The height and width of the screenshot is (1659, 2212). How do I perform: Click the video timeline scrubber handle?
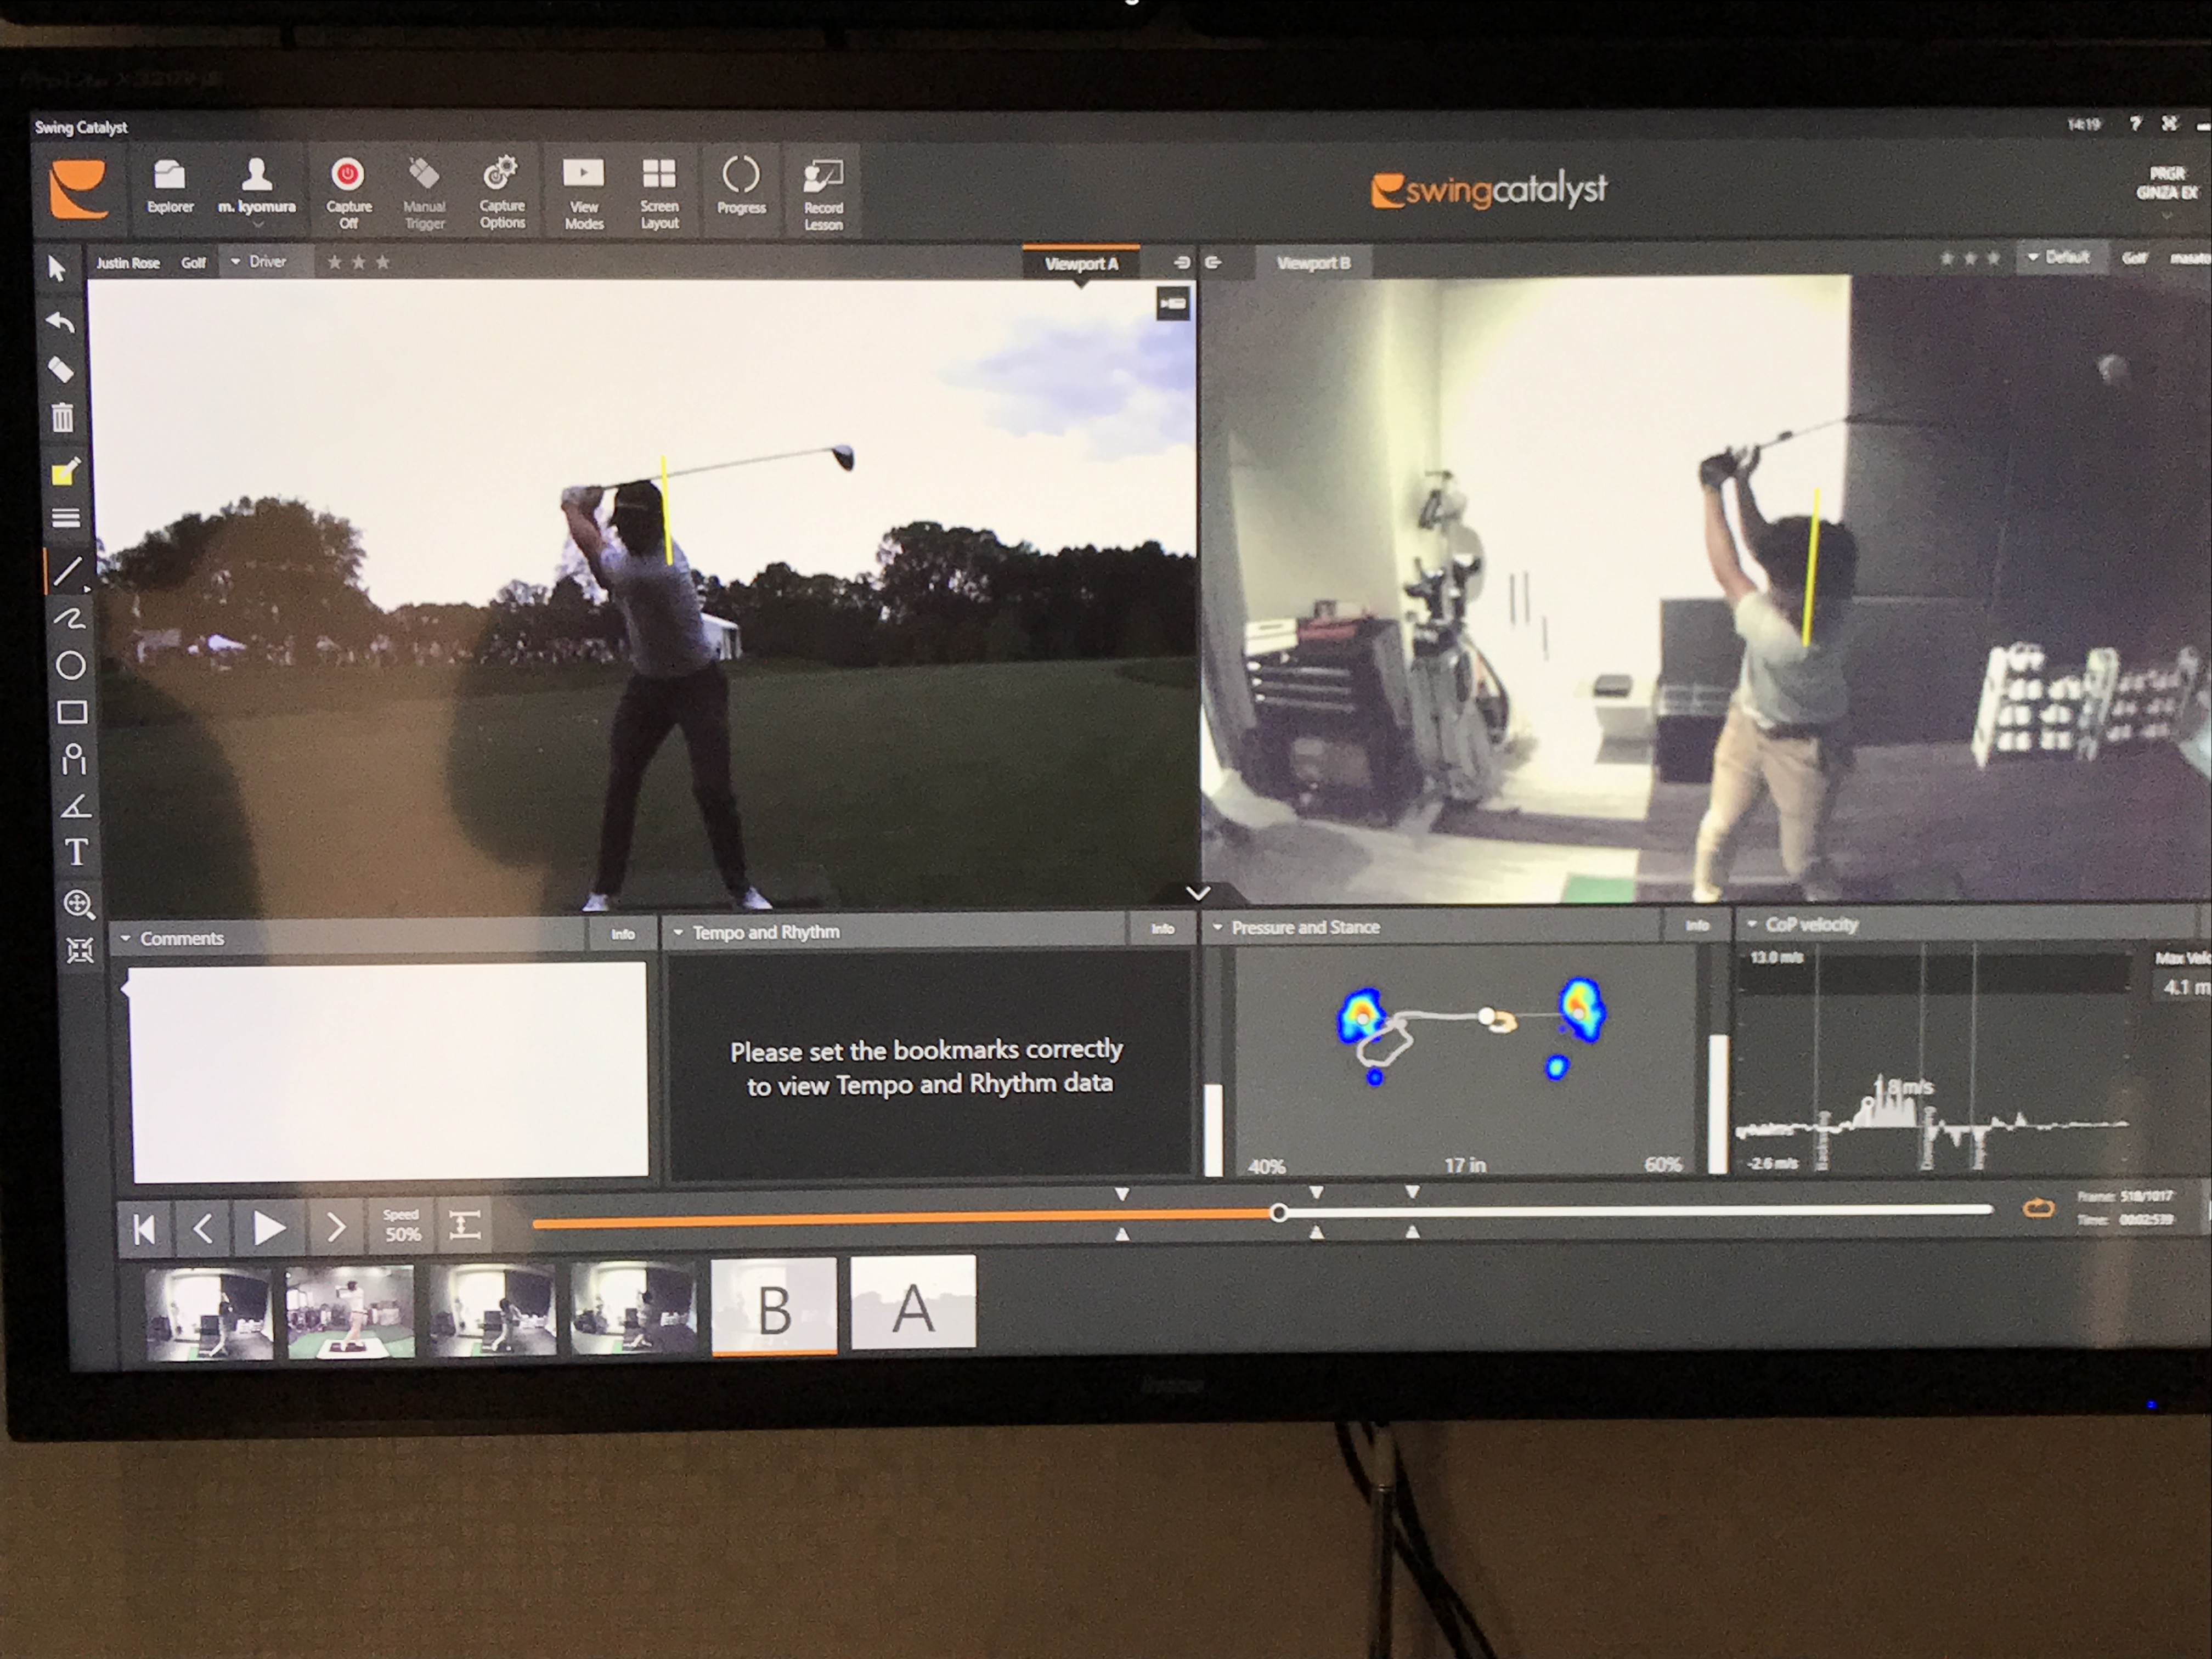coord(1278,1213)
